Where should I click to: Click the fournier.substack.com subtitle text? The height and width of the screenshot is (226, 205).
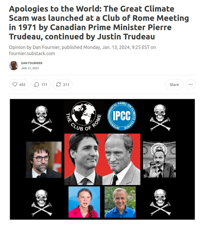(x=32, y=53)
